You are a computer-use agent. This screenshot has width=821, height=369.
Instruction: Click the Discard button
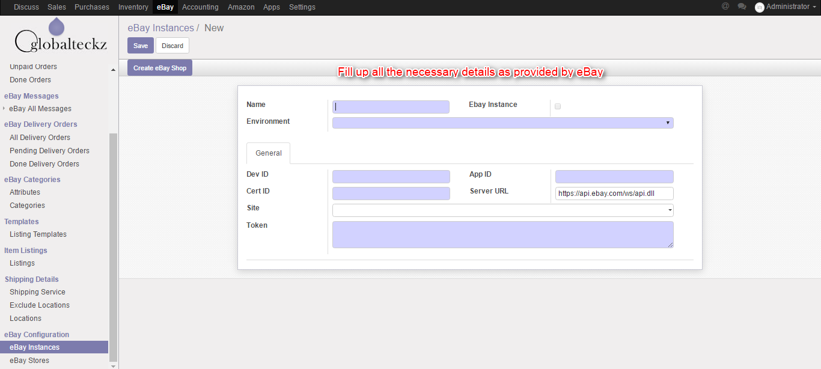pos(172,46)
